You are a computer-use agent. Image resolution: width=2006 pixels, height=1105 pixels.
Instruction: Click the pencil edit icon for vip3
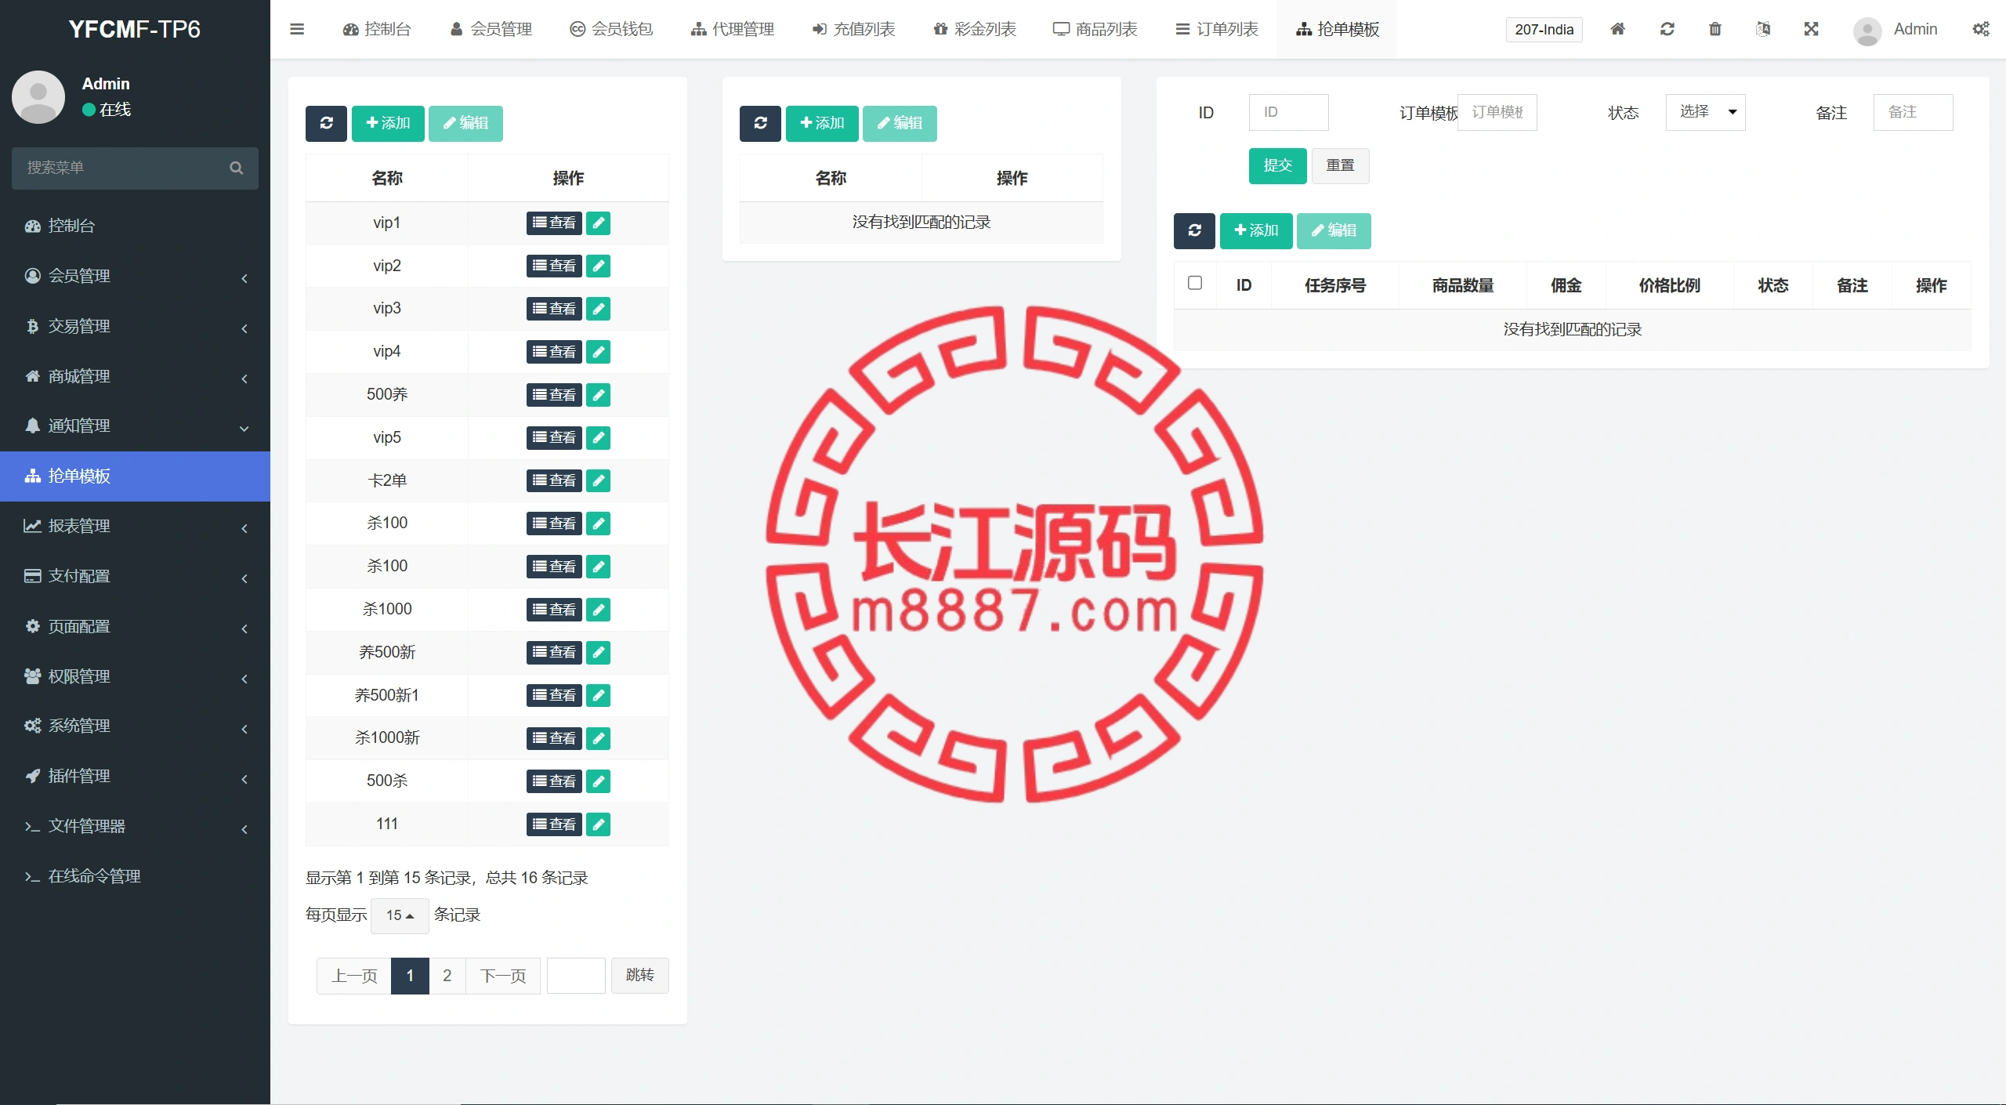(x=599, y=309)
